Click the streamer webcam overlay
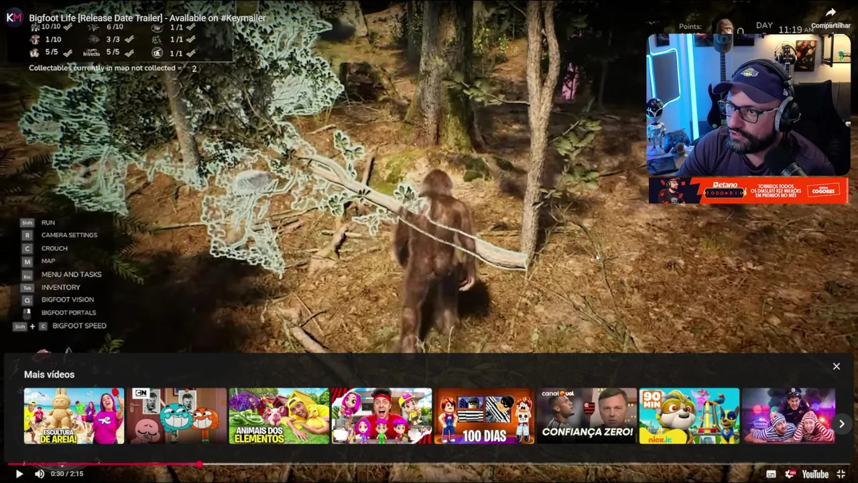Viewport: 858px width, 483px height. coord(748,105)
